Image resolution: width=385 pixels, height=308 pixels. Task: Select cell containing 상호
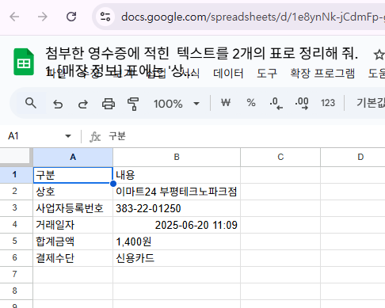[x=73, y=192]
